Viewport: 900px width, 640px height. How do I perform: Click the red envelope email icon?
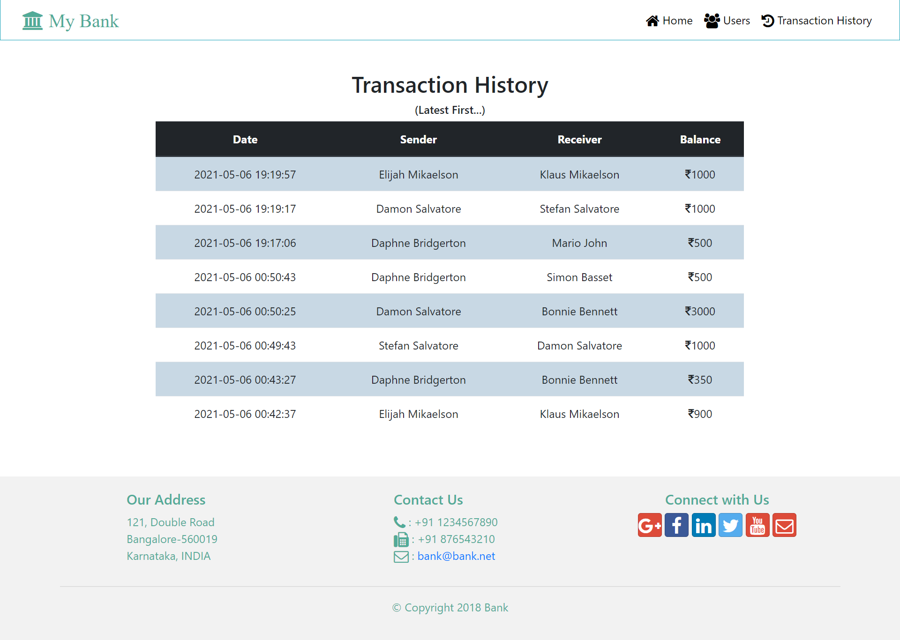click(x=784, y=525)
